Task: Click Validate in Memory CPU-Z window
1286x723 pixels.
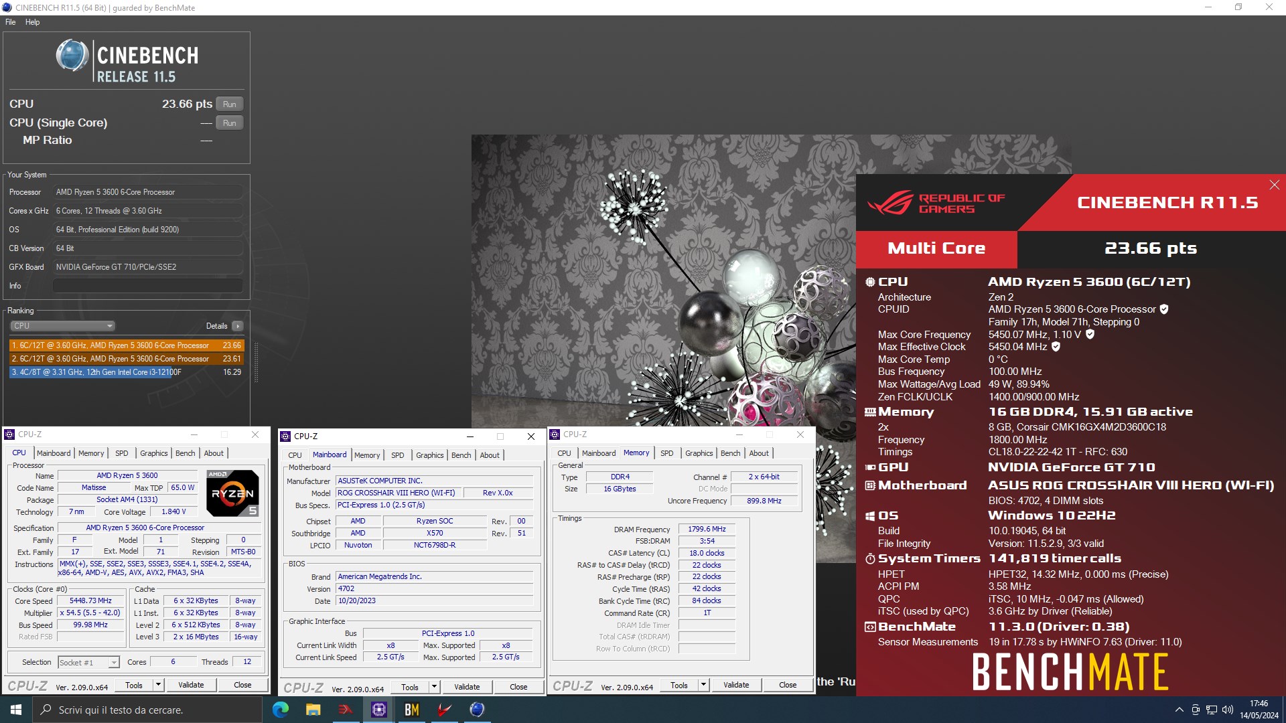Action: pyautogui.click(x=736, y=685)
